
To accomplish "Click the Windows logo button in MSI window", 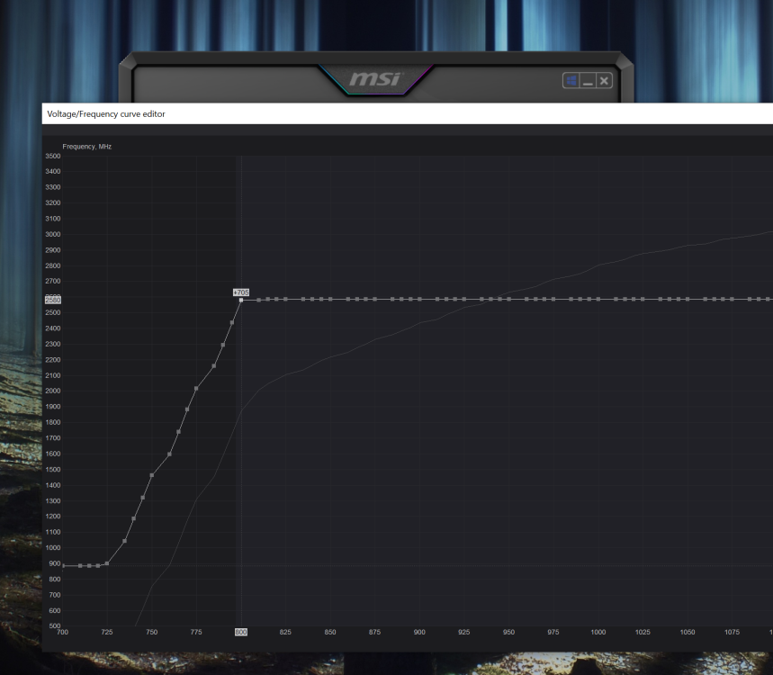I will coord(571,80).
